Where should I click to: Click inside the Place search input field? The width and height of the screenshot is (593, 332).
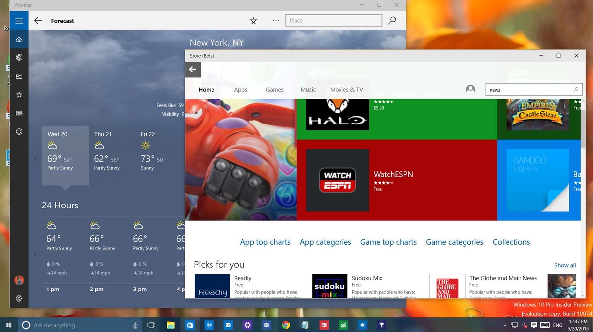(x=334, y=20)
